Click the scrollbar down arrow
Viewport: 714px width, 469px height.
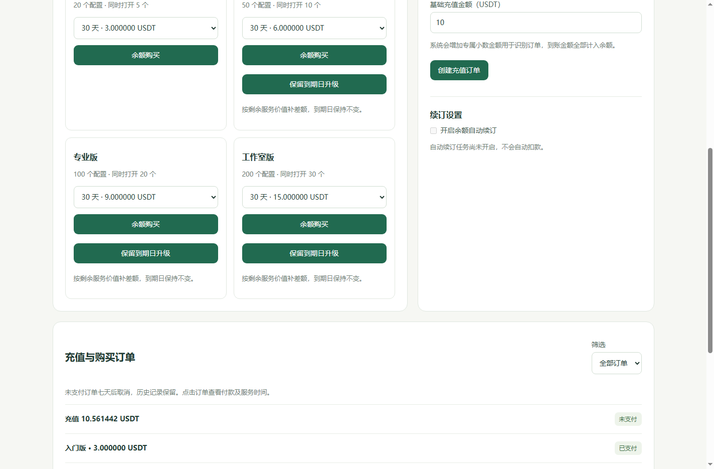(710, 464)
